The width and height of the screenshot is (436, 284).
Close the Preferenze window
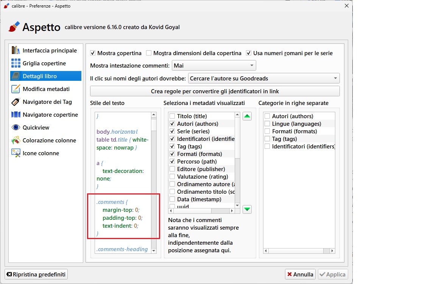346,6
